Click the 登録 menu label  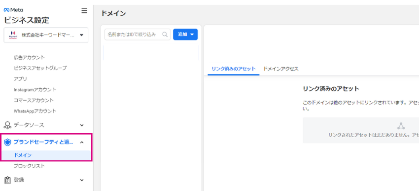tap(19, 180)
